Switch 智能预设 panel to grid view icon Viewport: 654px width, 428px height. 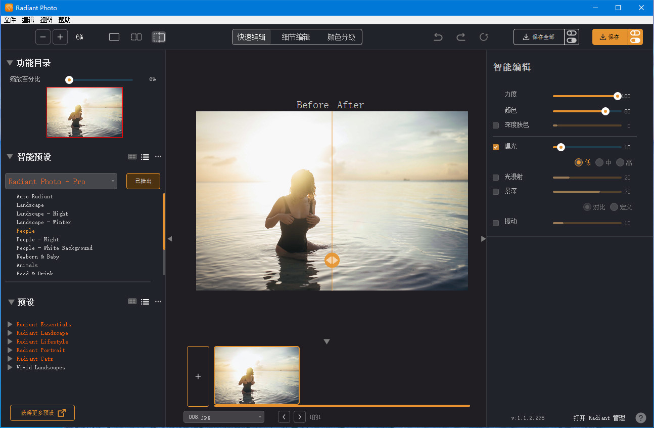pyautogui.click(x=132, y=157)
